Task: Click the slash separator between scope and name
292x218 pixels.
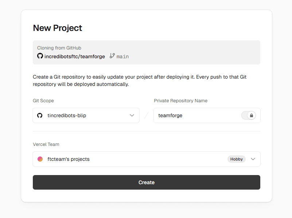Action: pyautogui.click(x=147, y=115)
